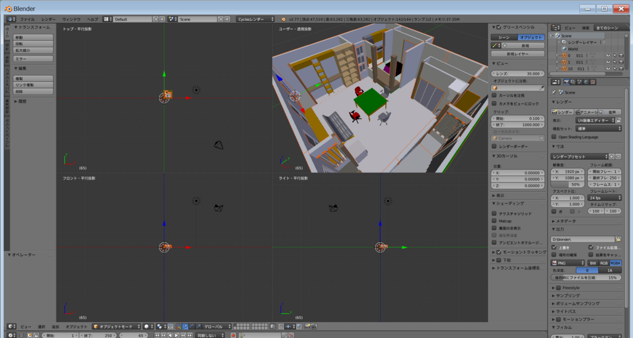Select RGBA color mode button
The height and width of the screenshot is (338, 633).
coord(615,263)
